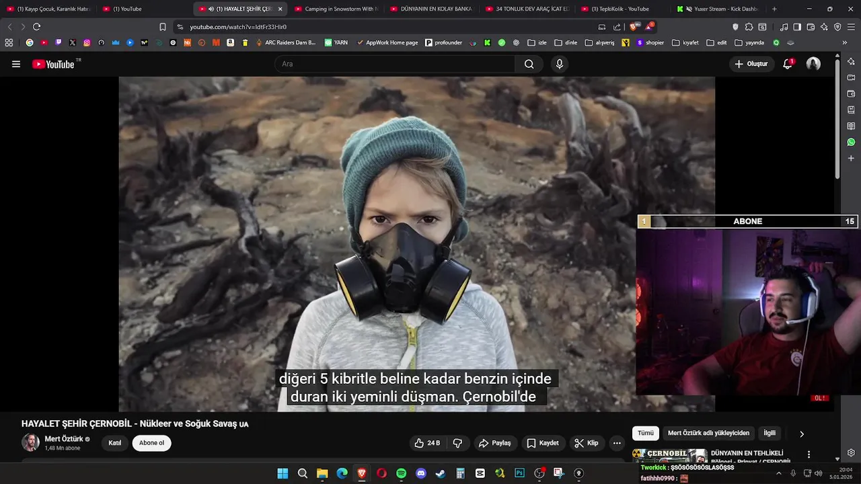Switch to 34 TONLUK DEV ARAÇ tab

pyautogui.click(x=527, y=9)
